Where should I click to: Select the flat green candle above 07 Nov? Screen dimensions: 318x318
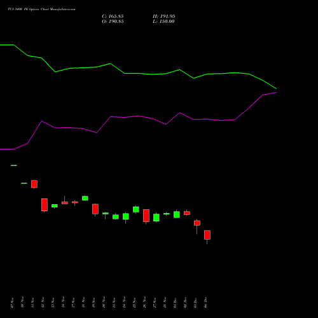pos(14,165)
